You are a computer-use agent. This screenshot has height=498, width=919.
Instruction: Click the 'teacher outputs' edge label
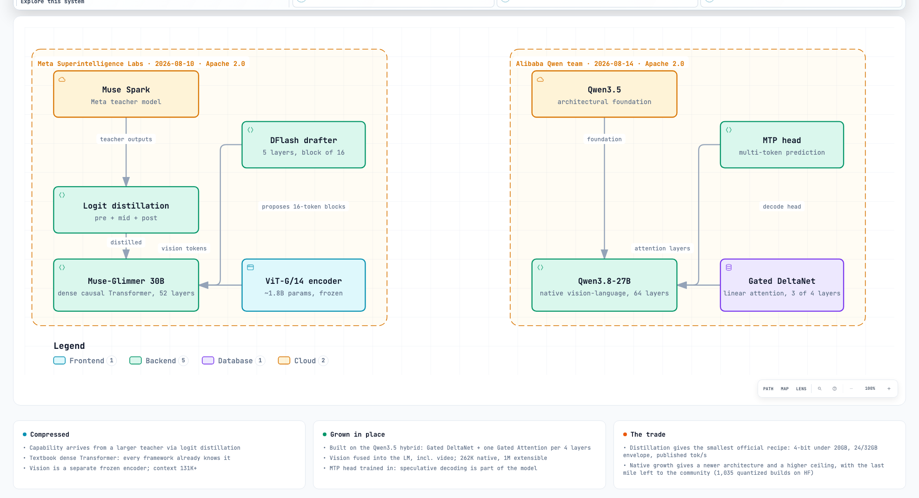(x=126, y=139)
